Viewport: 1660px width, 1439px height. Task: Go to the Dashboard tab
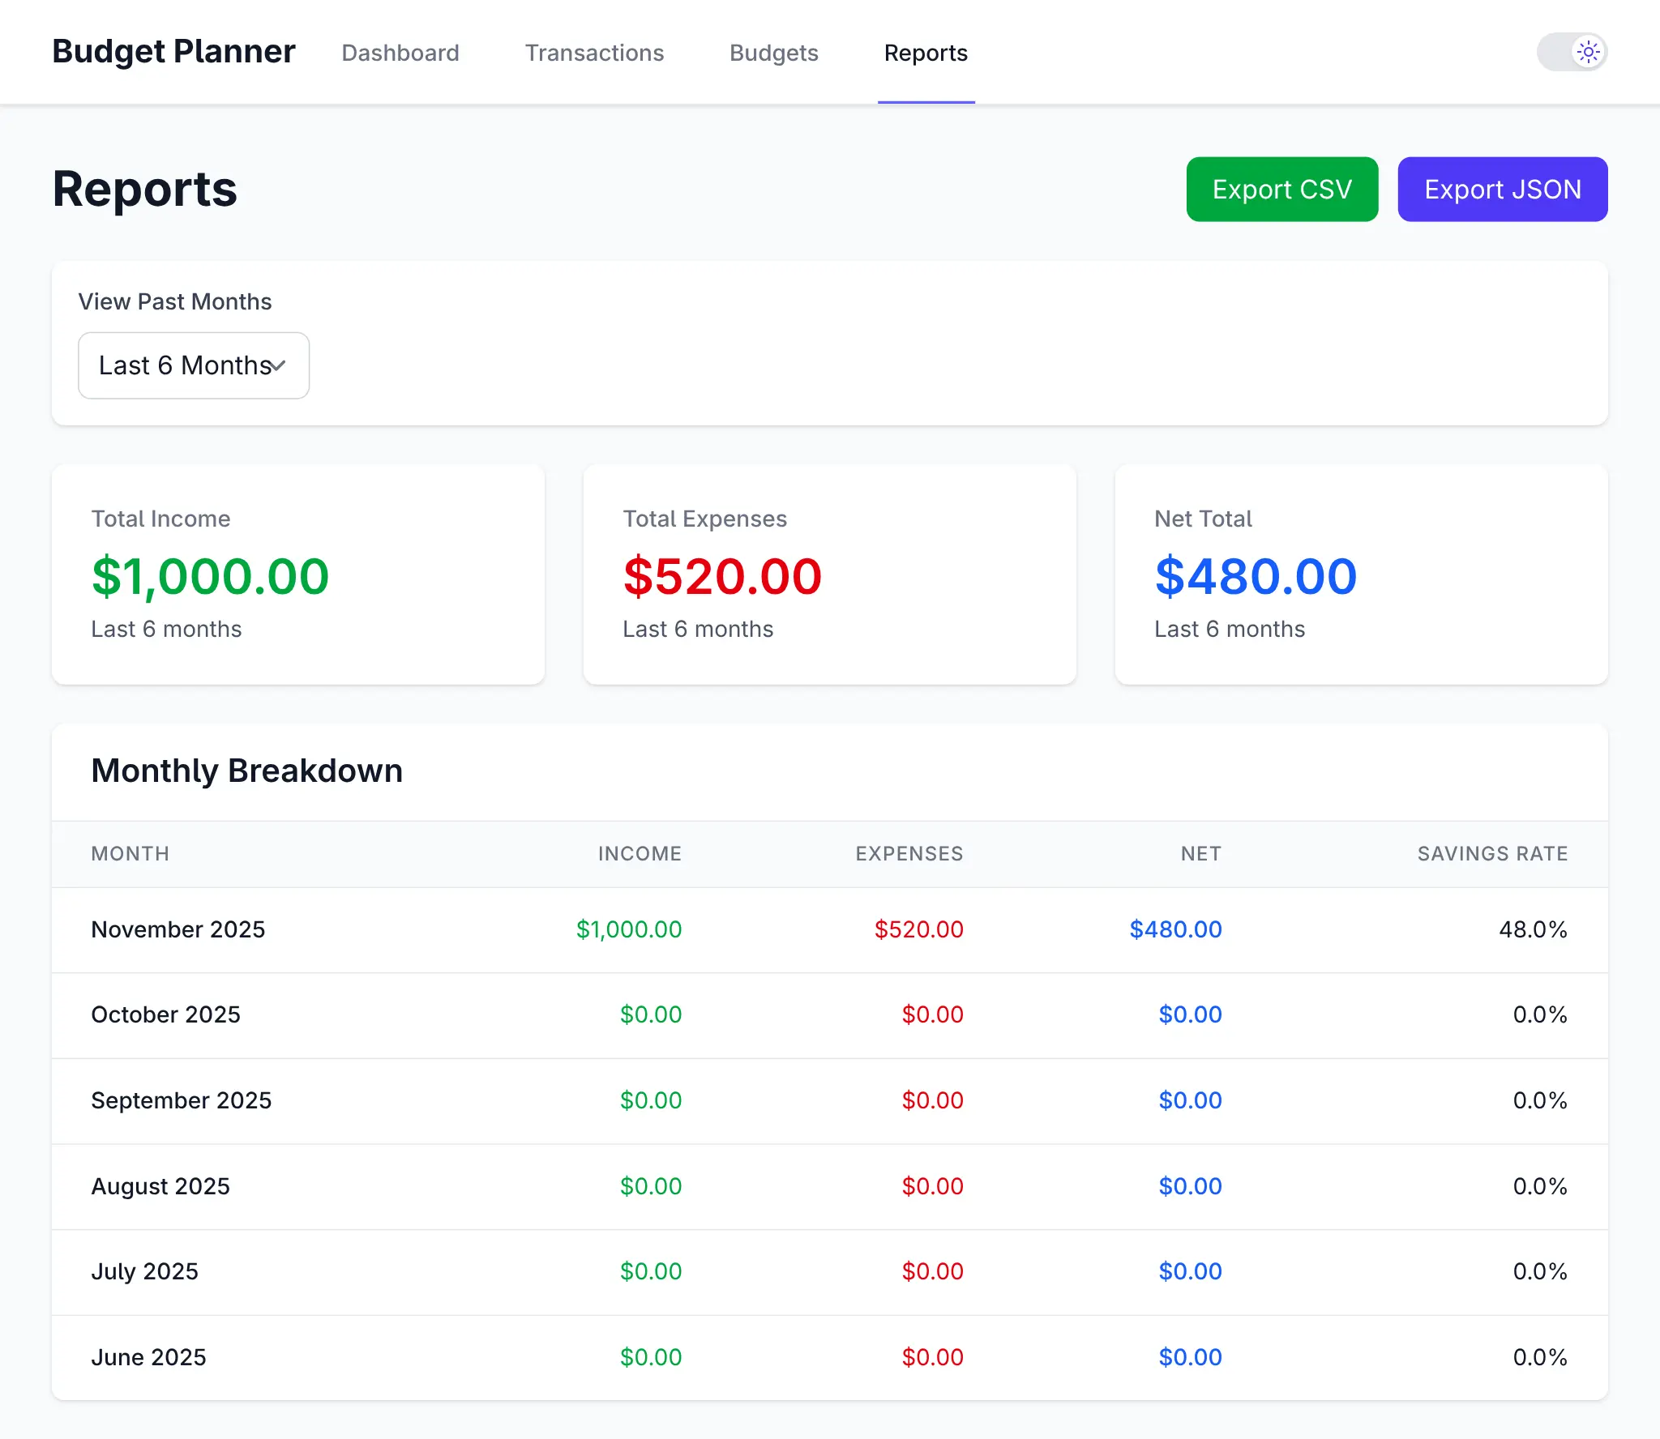pos(400,53)
